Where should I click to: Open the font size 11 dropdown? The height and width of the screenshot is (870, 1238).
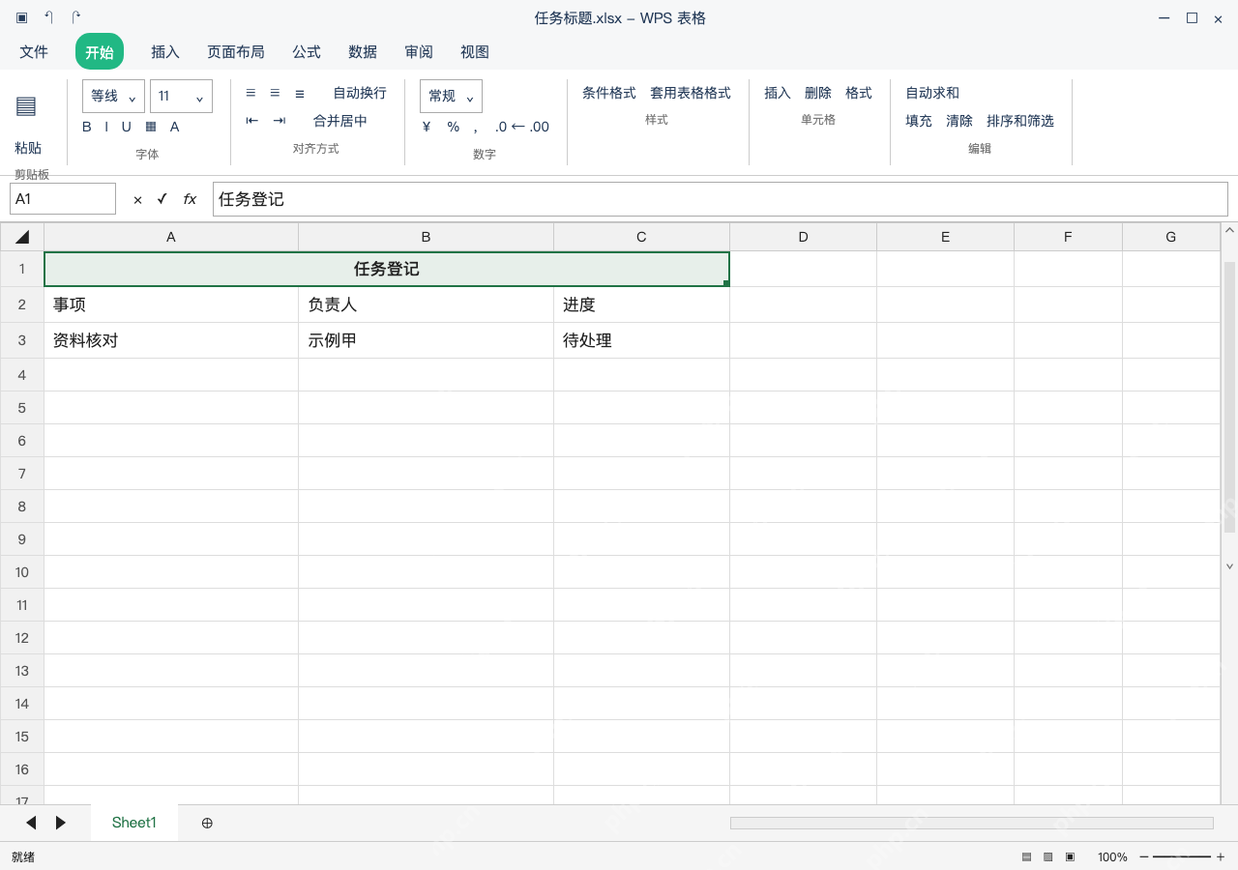[x=181, y=96]
